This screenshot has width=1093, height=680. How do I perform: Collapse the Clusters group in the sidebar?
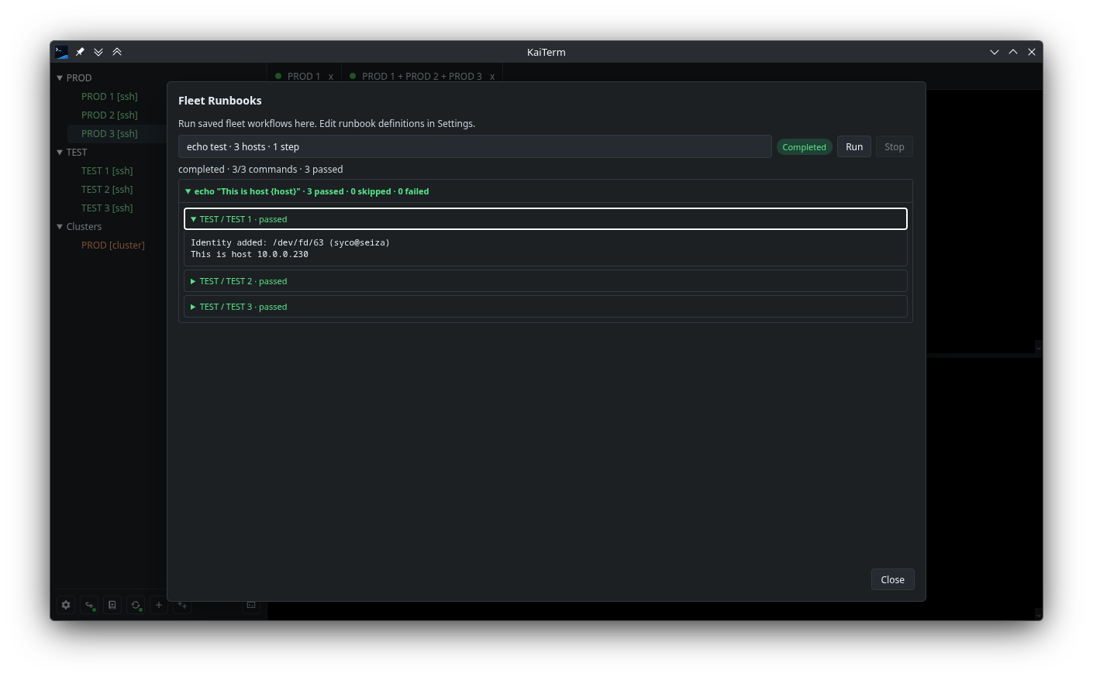coord(60,227)
